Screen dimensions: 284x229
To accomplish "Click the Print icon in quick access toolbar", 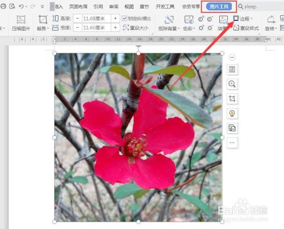I will pyautogui.click(x=3, y=6).
